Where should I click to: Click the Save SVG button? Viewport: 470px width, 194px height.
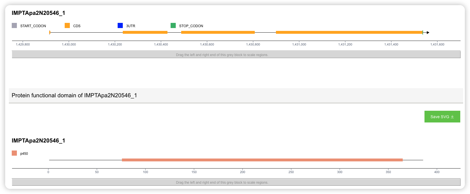(x=442, y=117)
